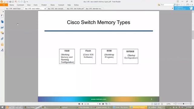Click the zoom out minus button
The height and width of the screenshot is (109, 194).
[176, 104]
